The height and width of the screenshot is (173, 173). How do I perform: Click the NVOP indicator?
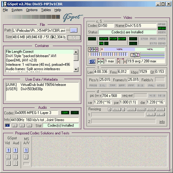[x=103, y=39]
